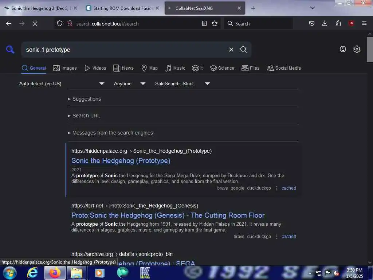
Task: Switch to the Videos category
Action: pyautogui.click(x=95, y=68)
